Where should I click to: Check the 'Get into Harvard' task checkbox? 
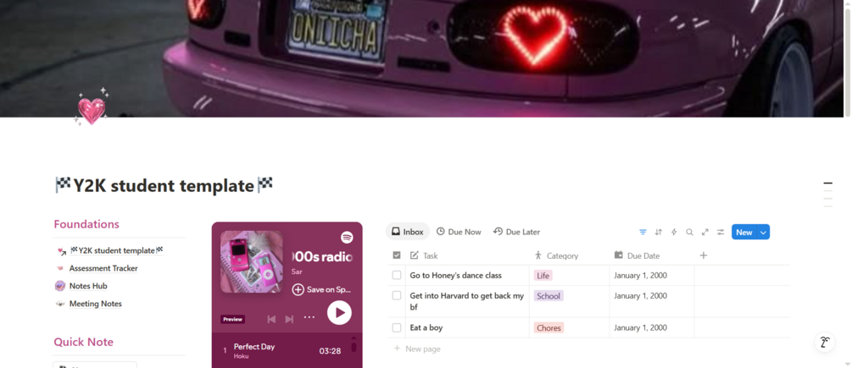coord(397,295)
